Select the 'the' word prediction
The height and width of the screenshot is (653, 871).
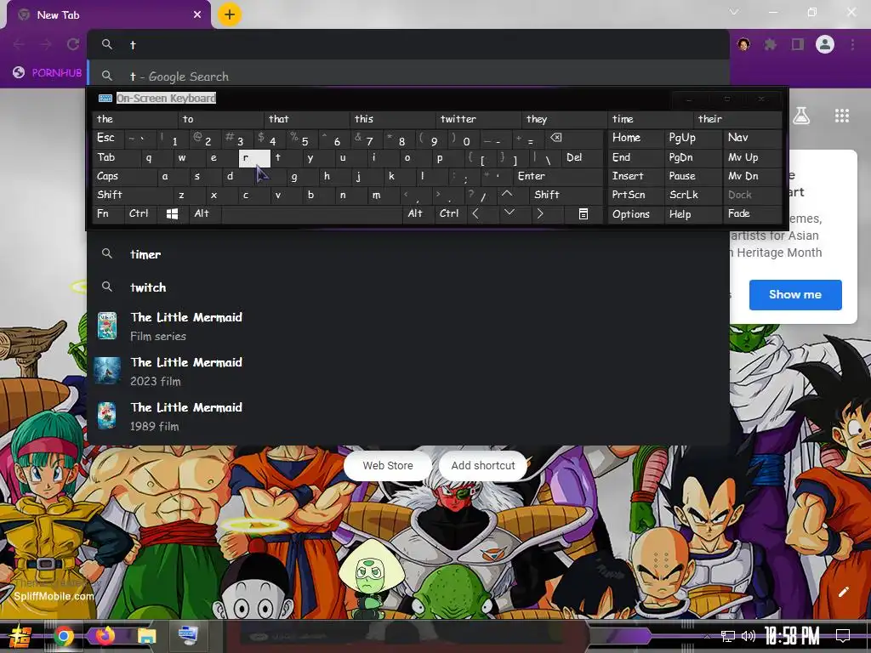pyautogui.click(x=135, y=119)
